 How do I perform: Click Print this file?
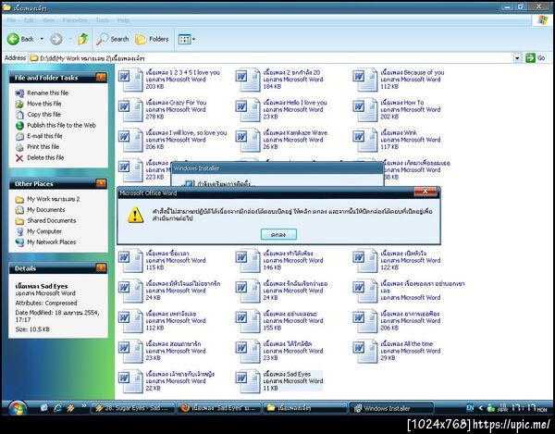[37, 146]
